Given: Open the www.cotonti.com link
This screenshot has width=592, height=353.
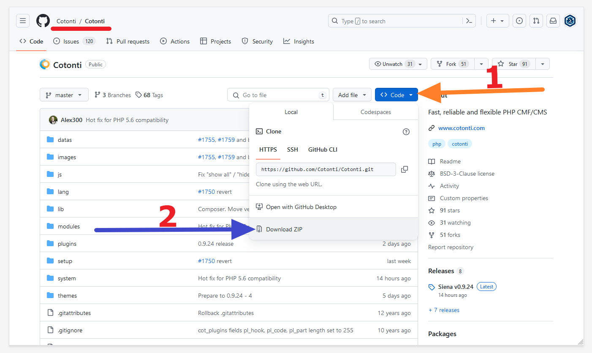Looking at the screenshot, I should (462, 128).
